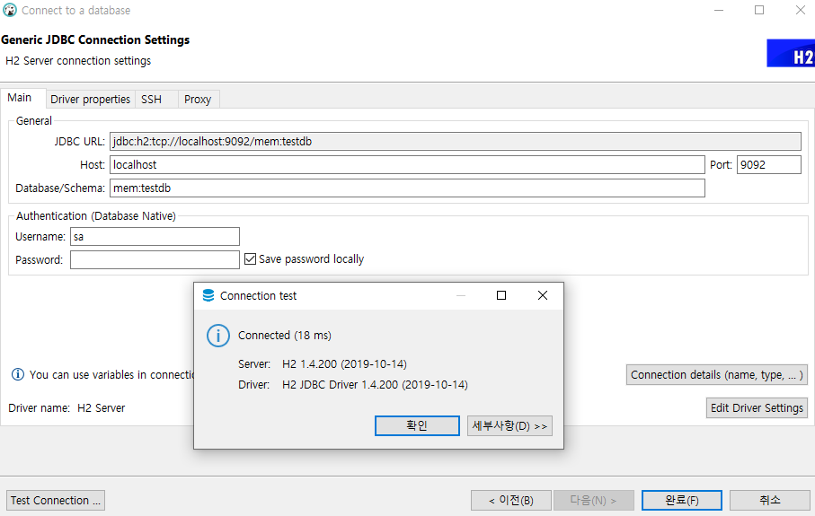This screenshot has width=815, height=516.
Task: Click Edit Driver Settings button
Action: pyautogui.click(x=757, y=408)
